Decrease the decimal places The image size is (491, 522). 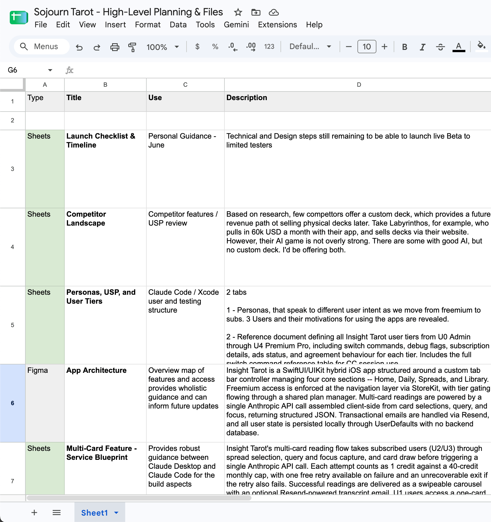pyautogui.click(x=233, y=47)
